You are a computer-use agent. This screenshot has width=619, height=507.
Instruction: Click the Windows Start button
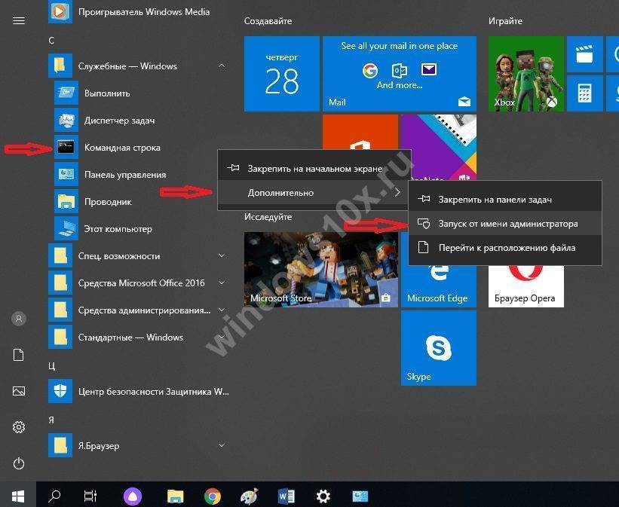pos(18,496)
